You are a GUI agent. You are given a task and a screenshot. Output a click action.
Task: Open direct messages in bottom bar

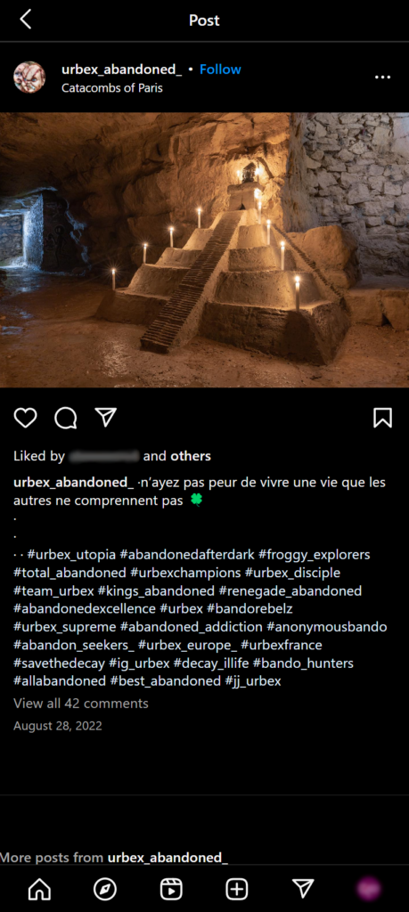click(x=303, y=888)
